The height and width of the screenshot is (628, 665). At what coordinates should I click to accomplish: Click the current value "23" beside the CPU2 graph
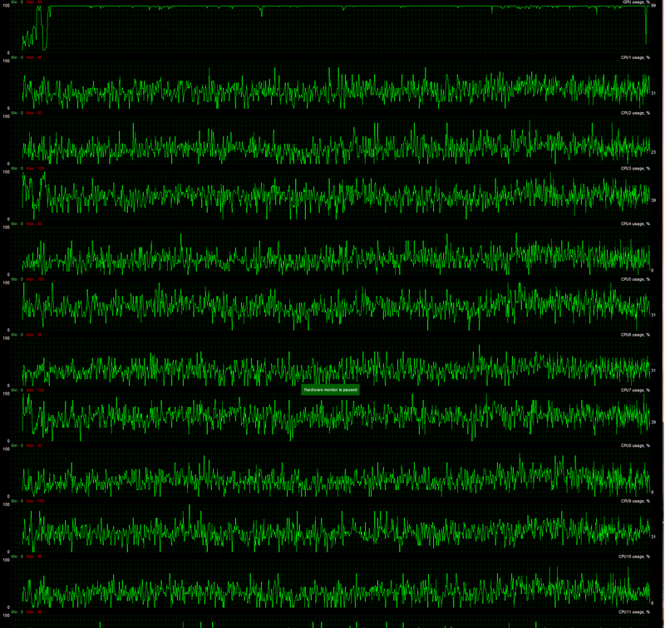[653, 152]
